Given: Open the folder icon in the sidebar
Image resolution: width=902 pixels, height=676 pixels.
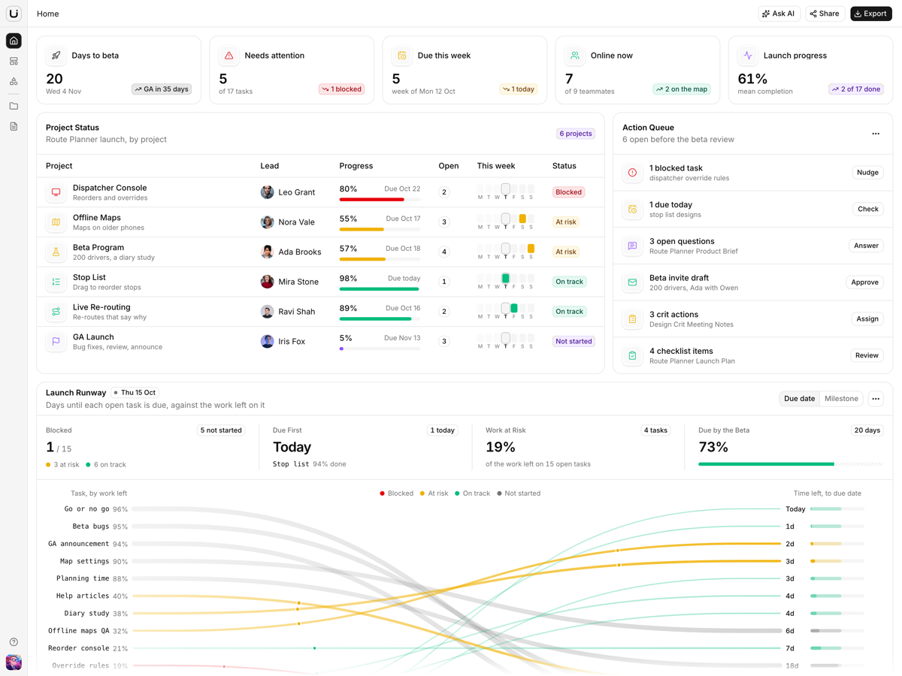Looking at the screenshot, I should pyautogui.click(x=14, y=106).
